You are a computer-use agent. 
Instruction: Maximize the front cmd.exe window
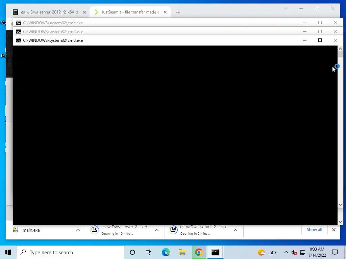pos(320,40)
